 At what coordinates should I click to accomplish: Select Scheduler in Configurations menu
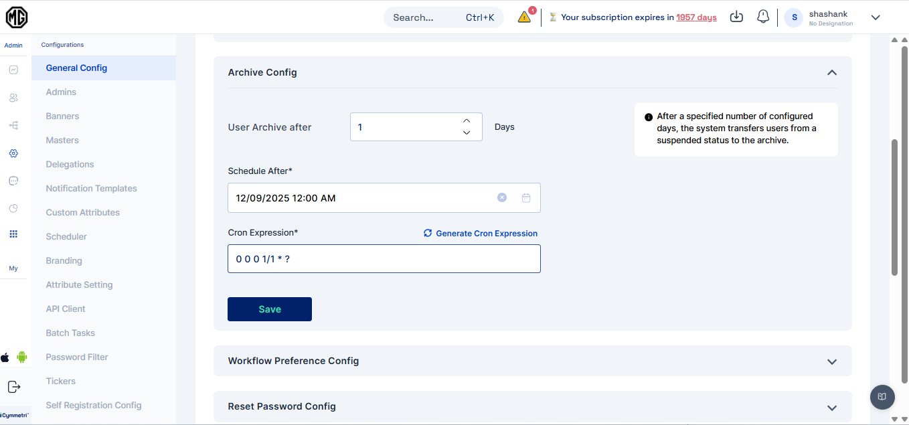[x=66, y=236]
